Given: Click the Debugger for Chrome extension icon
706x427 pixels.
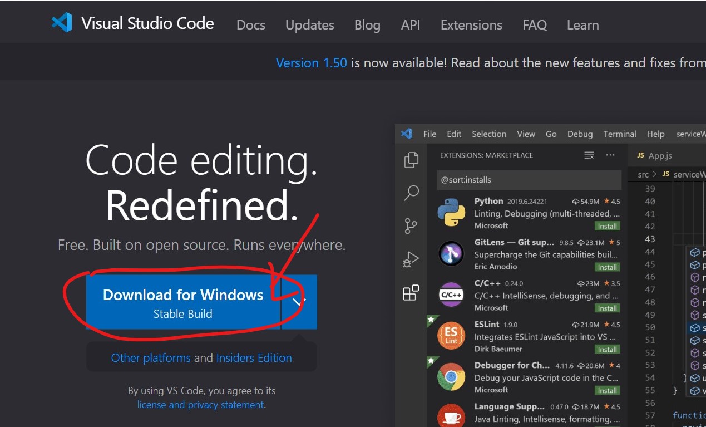Looking at the screenshot, I should (x=451, y=377).
